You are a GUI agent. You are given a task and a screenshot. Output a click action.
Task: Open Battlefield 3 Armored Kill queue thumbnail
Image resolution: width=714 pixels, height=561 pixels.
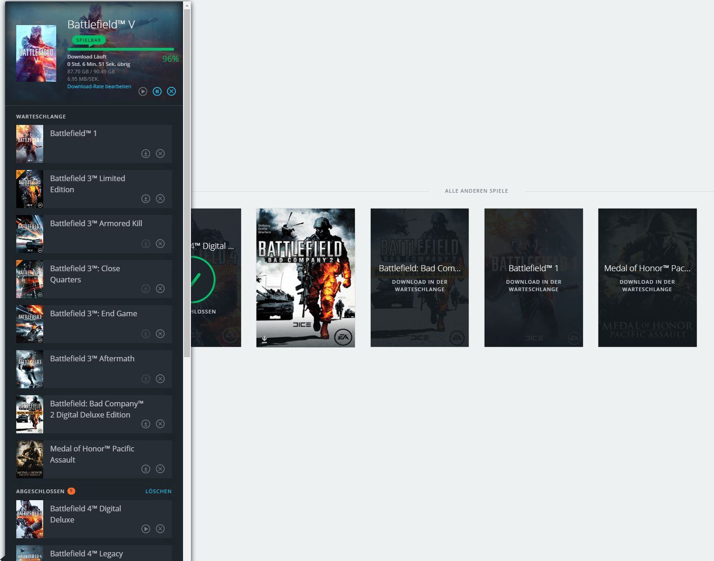30,234
